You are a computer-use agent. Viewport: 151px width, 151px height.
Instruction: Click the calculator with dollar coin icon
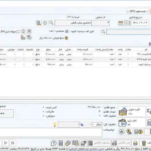click(x=138, y=132)
